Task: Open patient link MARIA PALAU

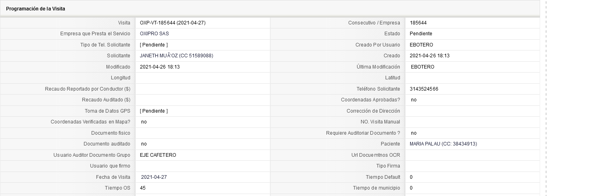Action: (443, 144)
